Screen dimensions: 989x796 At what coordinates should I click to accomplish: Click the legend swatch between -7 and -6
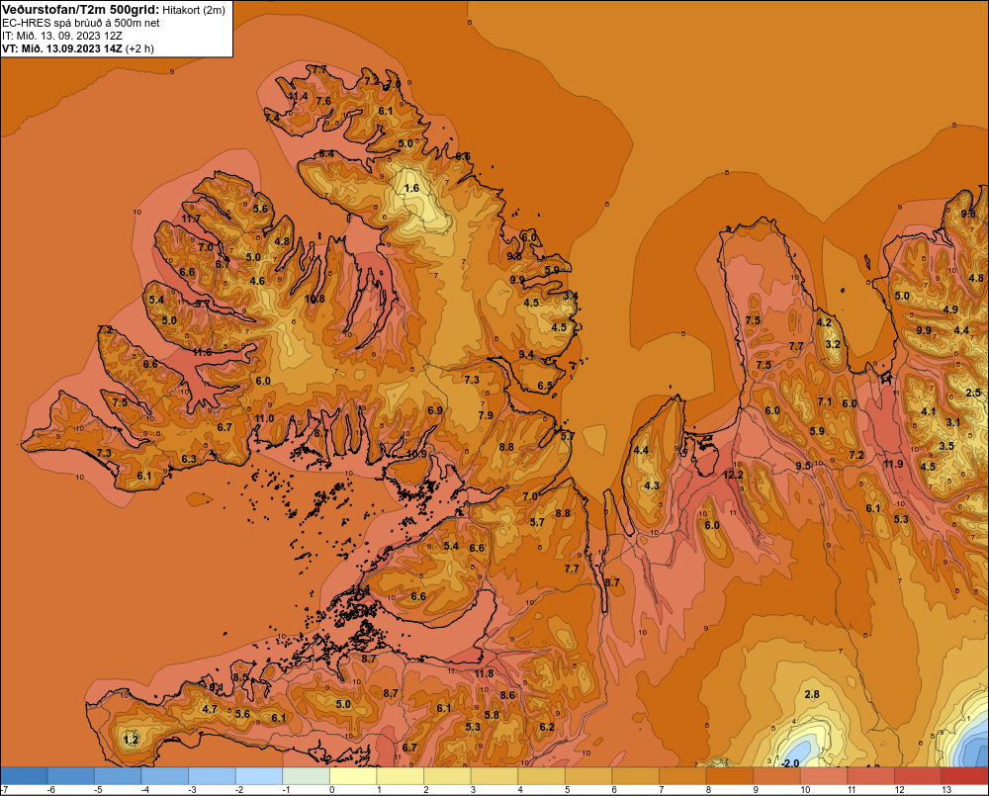24,776
